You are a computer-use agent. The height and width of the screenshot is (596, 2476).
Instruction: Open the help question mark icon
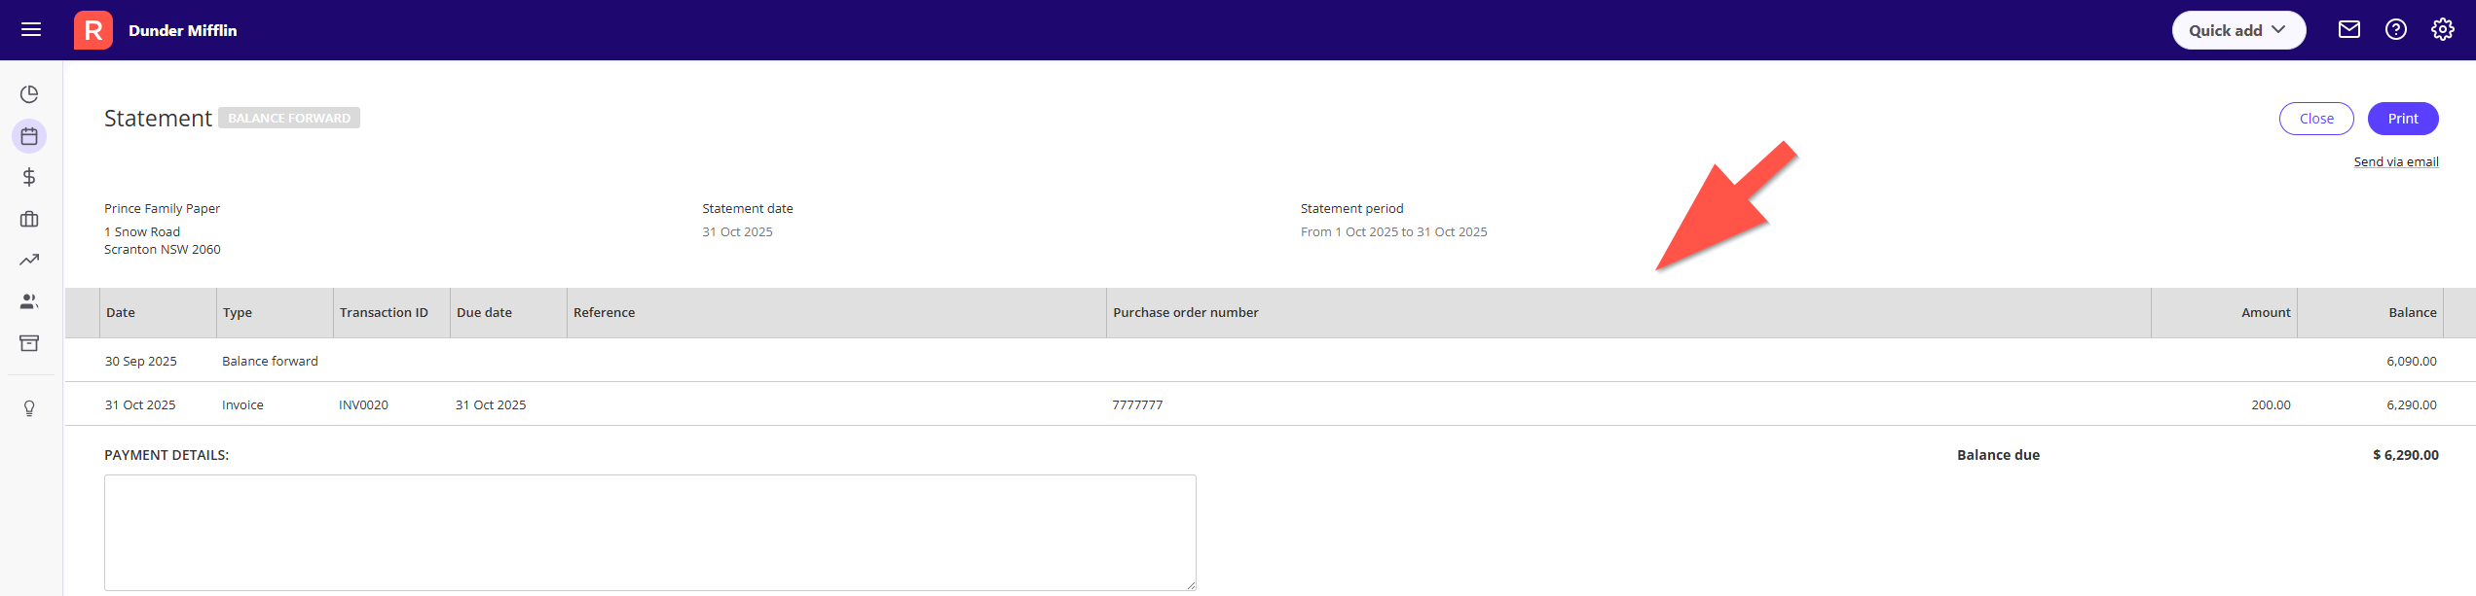click(x=2395, y=29)
